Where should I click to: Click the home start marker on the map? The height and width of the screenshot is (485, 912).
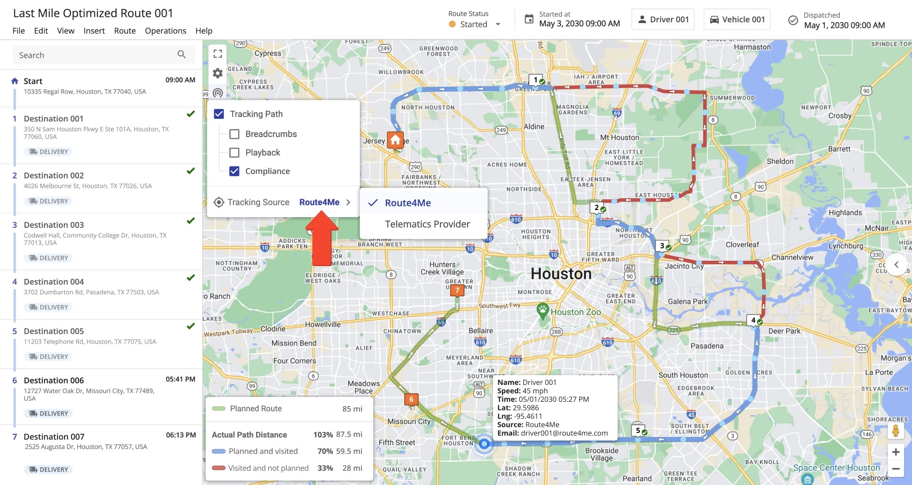395,140
